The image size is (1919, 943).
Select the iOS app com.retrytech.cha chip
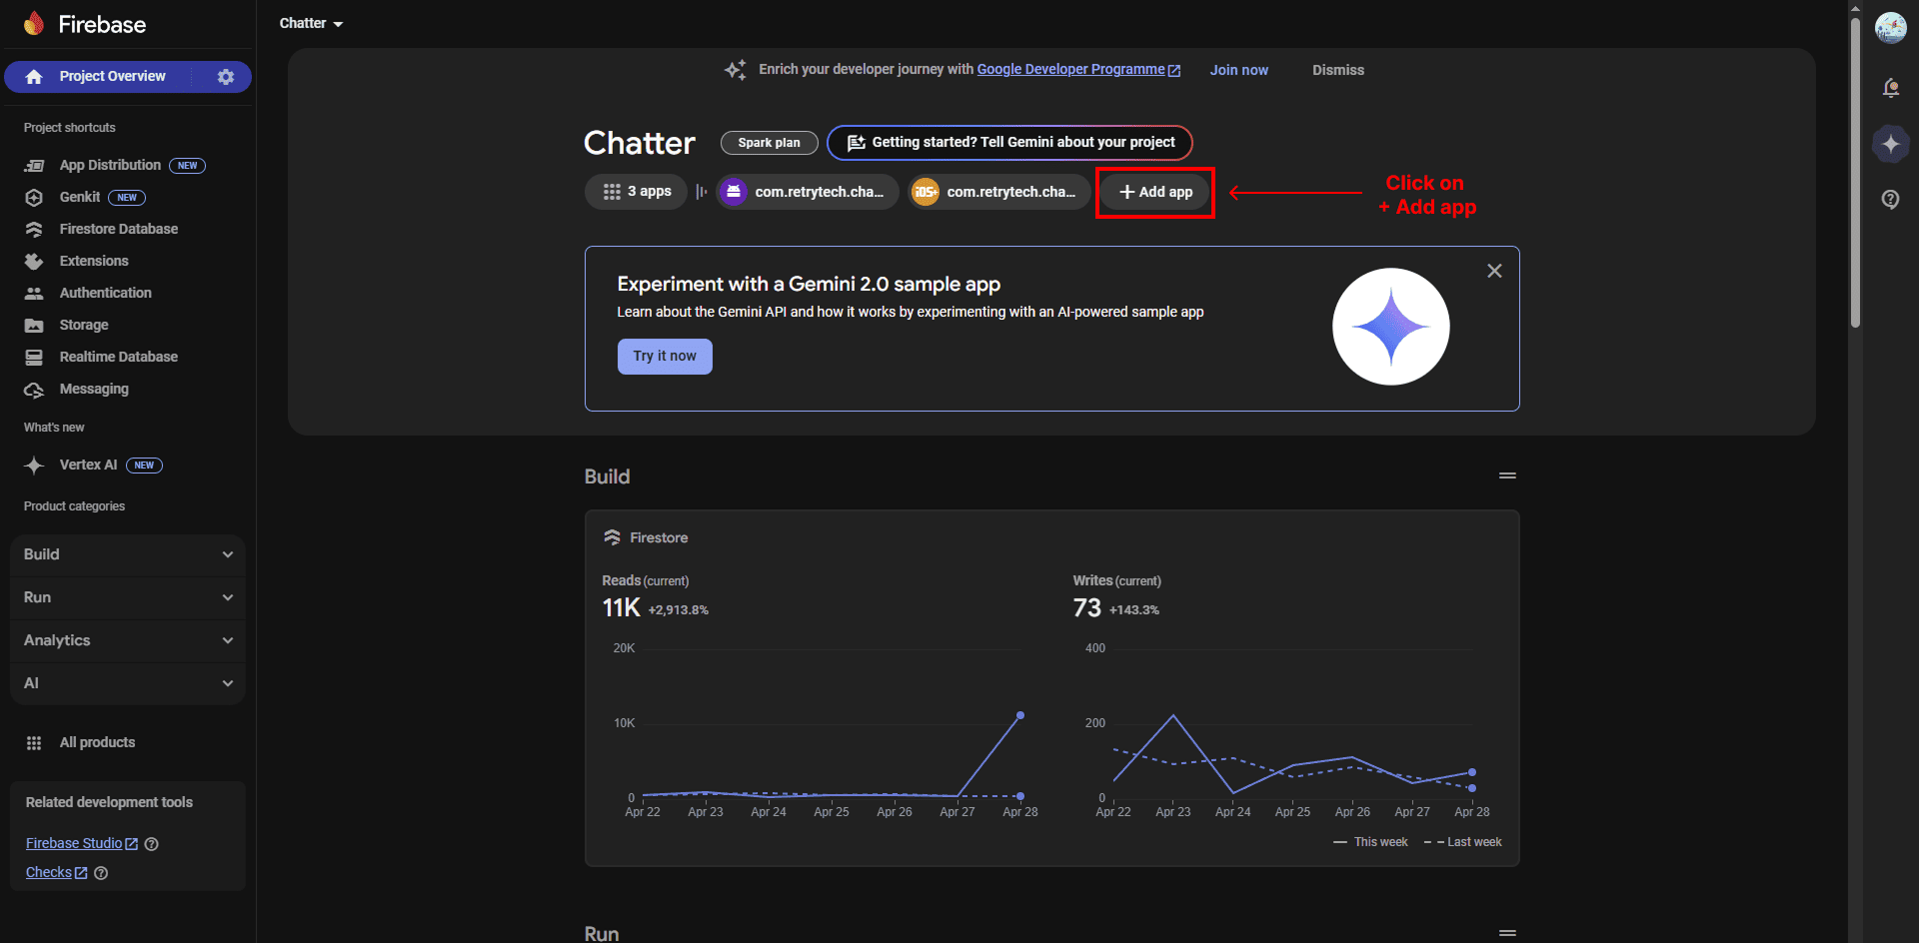(996, 192)
